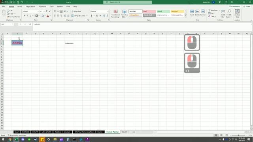Click the Increase Decimal icon

point(104,16)
